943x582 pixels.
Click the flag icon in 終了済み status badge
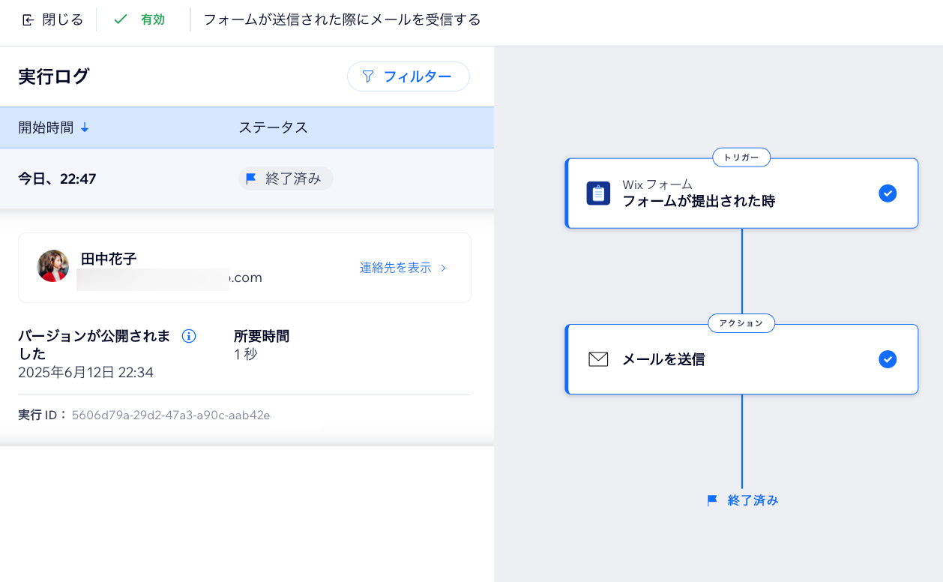[x=251, y=178]
